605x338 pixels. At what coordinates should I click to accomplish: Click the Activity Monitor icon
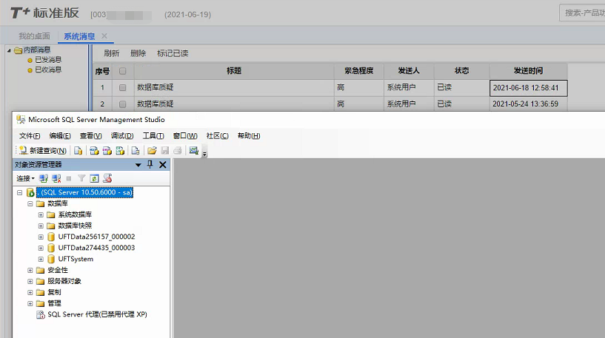click(x=194, y=151)
